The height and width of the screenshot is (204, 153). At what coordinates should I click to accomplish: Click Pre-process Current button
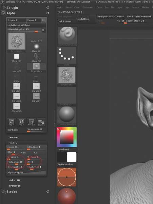111,17
